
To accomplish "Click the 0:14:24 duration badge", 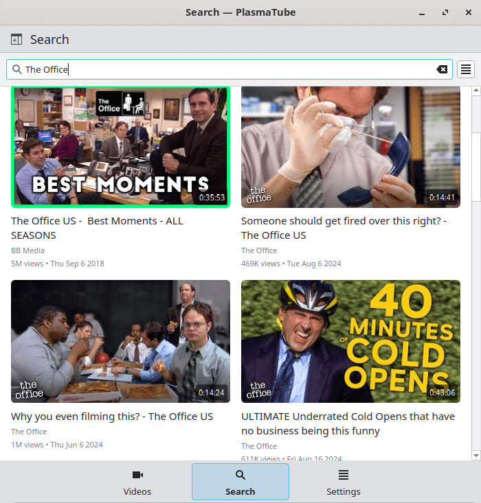I will (212, 393).
